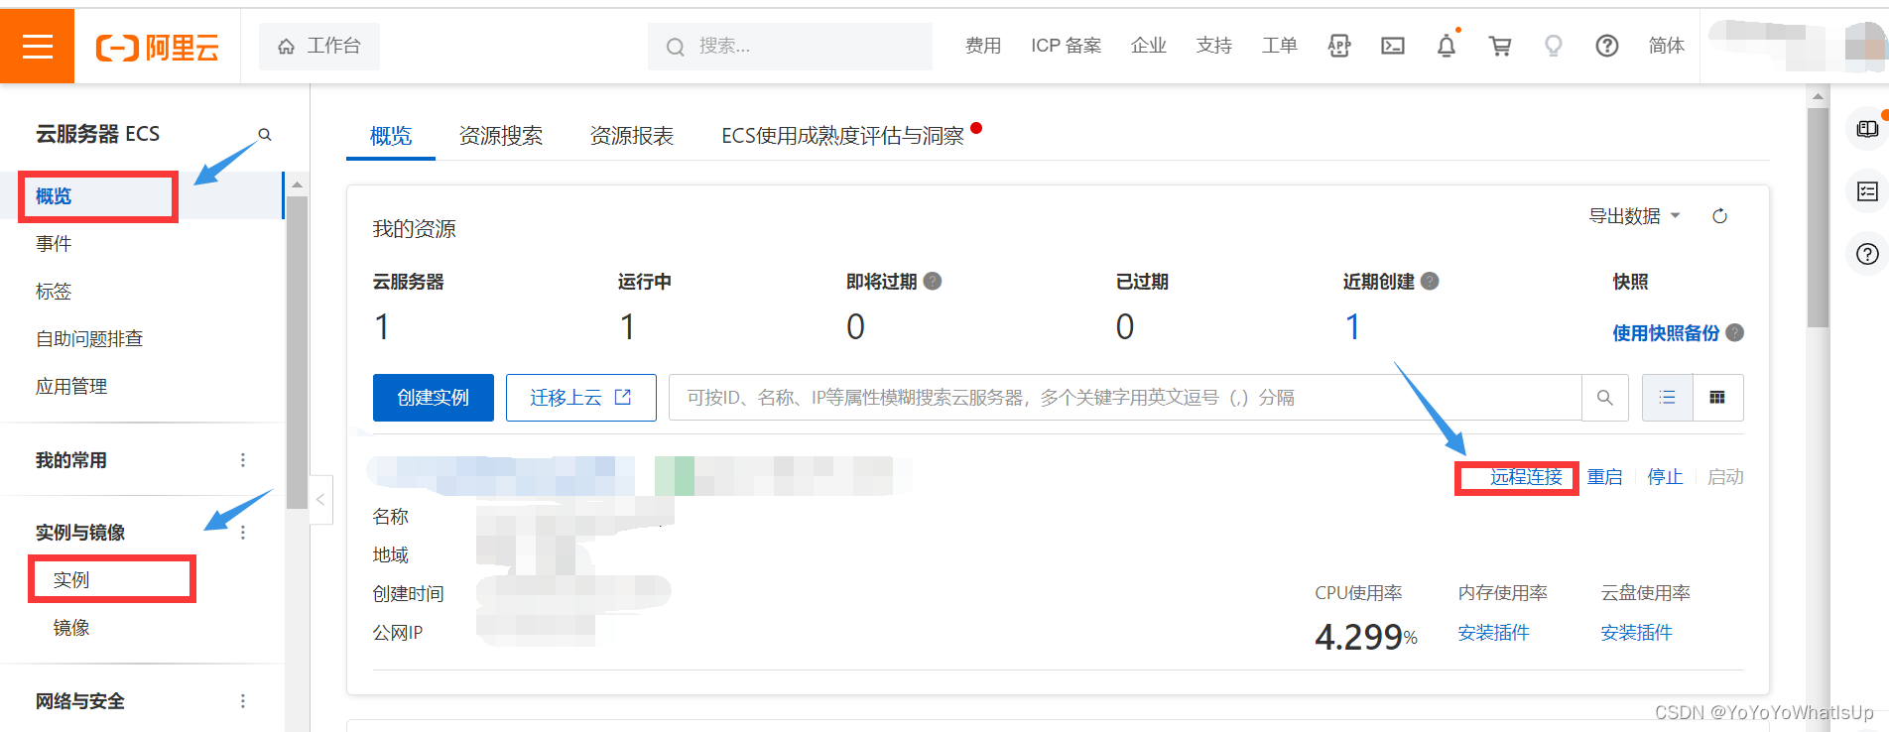The image size is (1889, 732).
Task: Click the instance search magnifier button
Action: (x=1605, y=398)
